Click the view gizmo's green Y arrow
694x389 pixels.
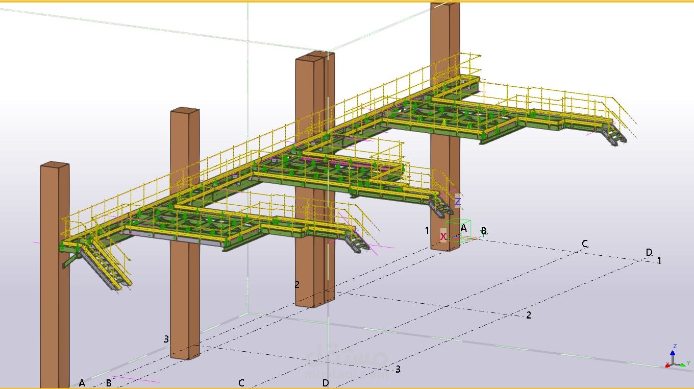682,364
